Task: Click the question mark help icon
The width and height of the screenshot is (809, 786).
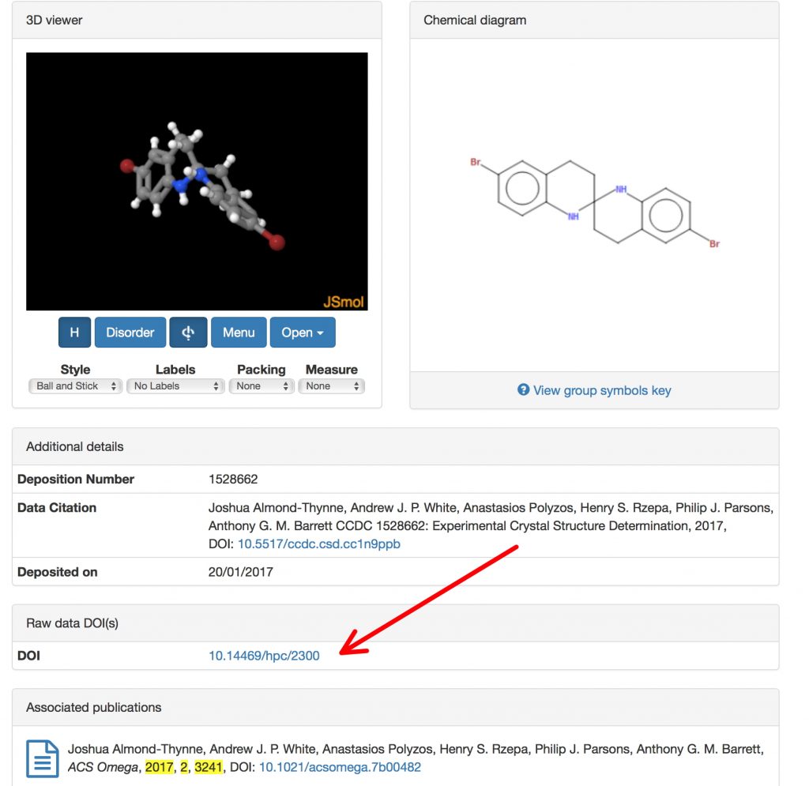Action: pyautogui.click(x=523, y=390)
